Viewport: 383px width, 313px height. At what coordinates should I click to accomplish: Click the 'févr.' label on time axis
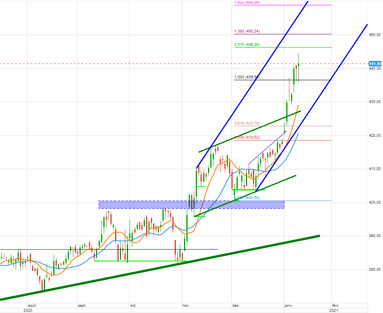336,305
